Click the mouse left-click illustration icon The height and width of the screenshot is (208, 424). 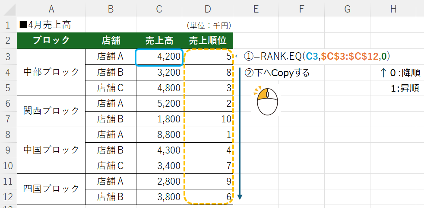267,101
